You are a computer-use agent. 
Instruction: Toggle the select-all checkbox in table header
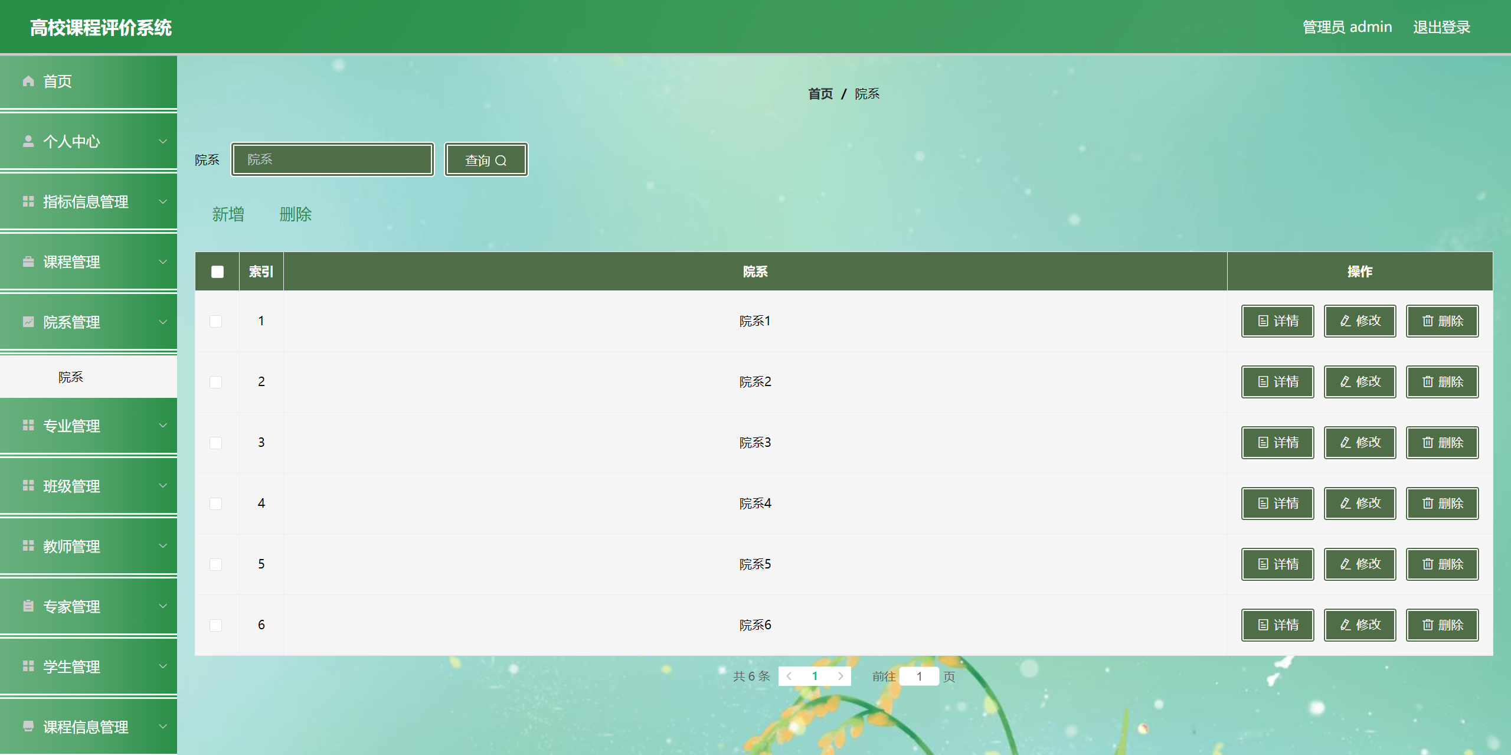tap(217, 272)
